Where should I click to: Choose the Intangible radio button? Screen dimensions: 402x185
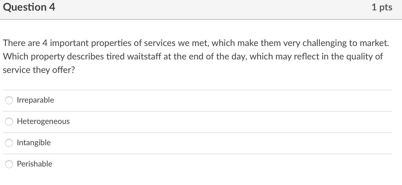click(x=9, y=143)
